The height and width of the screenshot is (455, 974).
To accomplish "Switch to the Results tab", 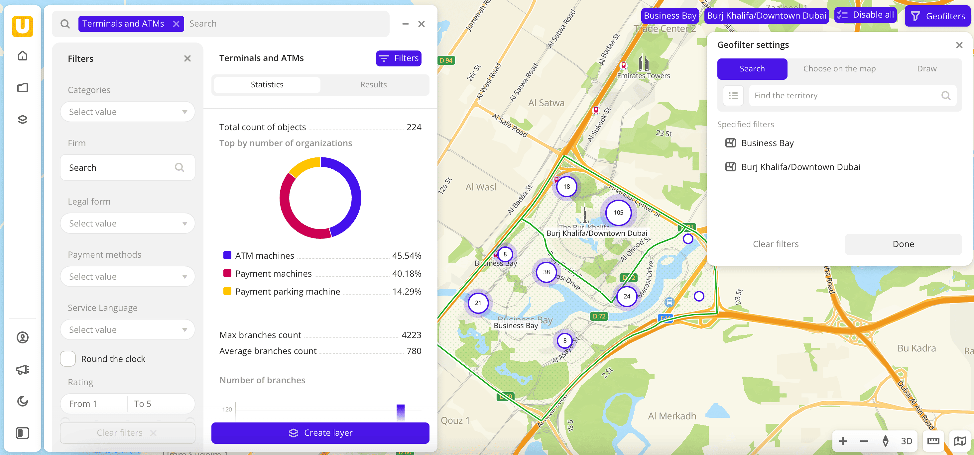I will pos(373,85).
